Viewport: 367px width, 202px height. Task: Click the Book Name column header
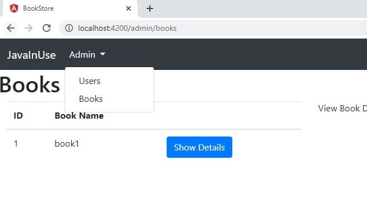click(x=79, y=116)
